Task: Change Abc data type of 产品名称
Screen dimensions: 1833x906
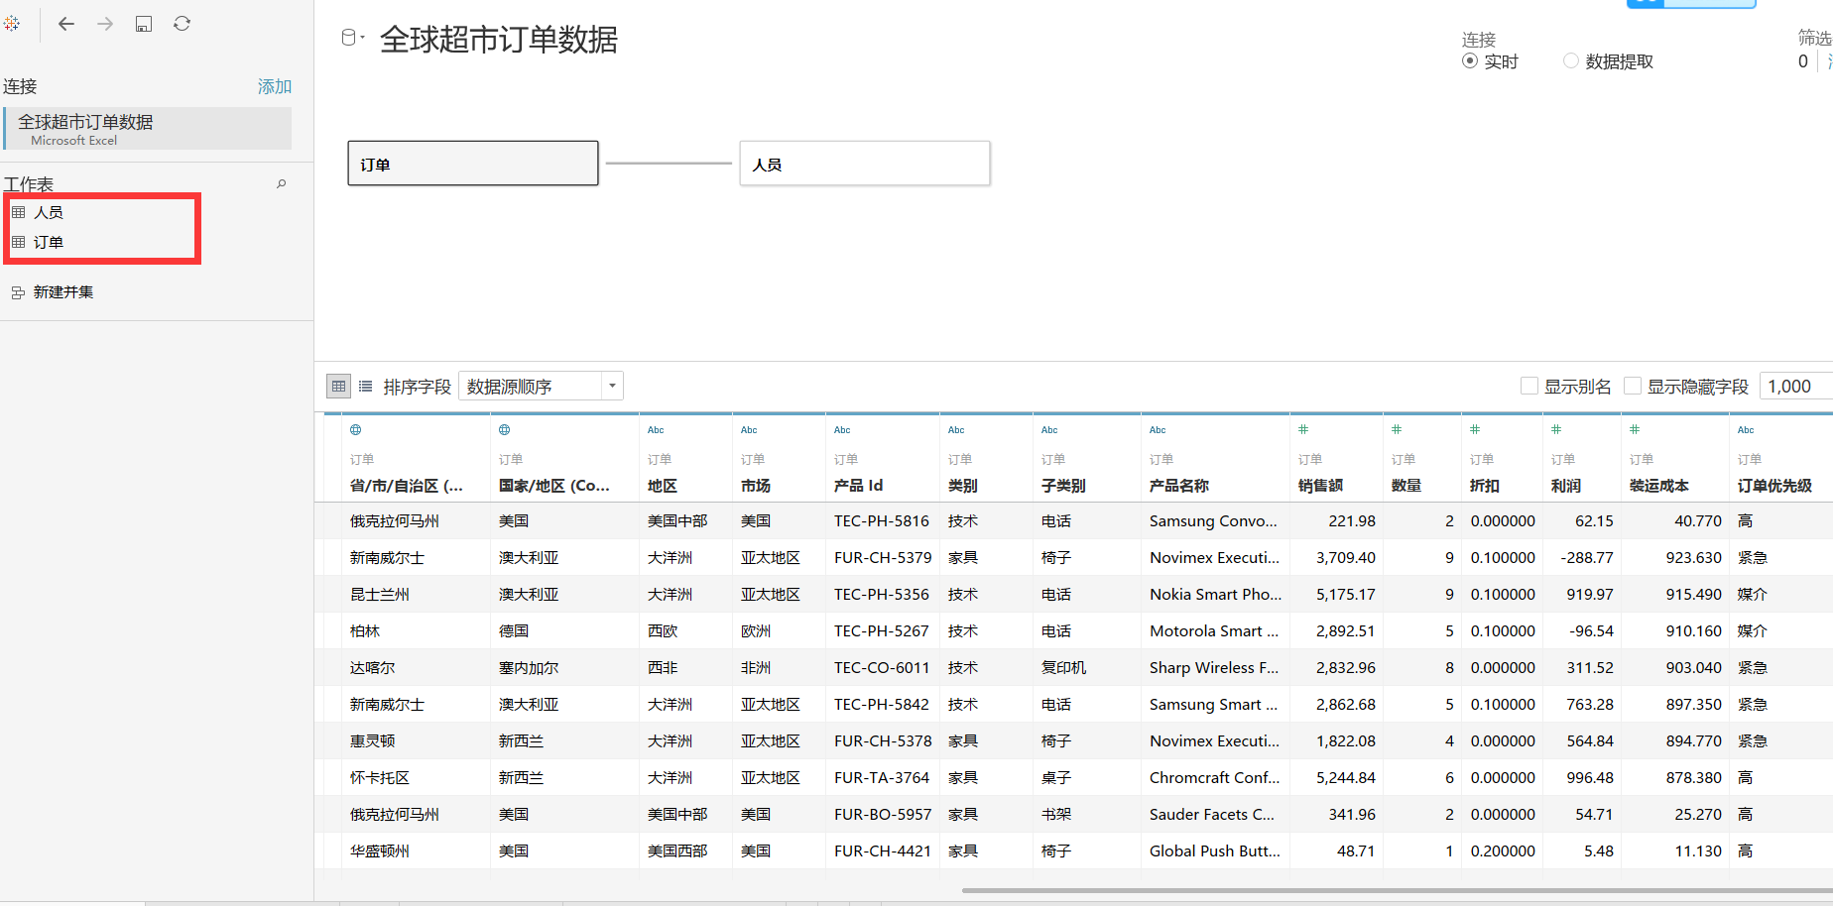Action: point(1158,430)
